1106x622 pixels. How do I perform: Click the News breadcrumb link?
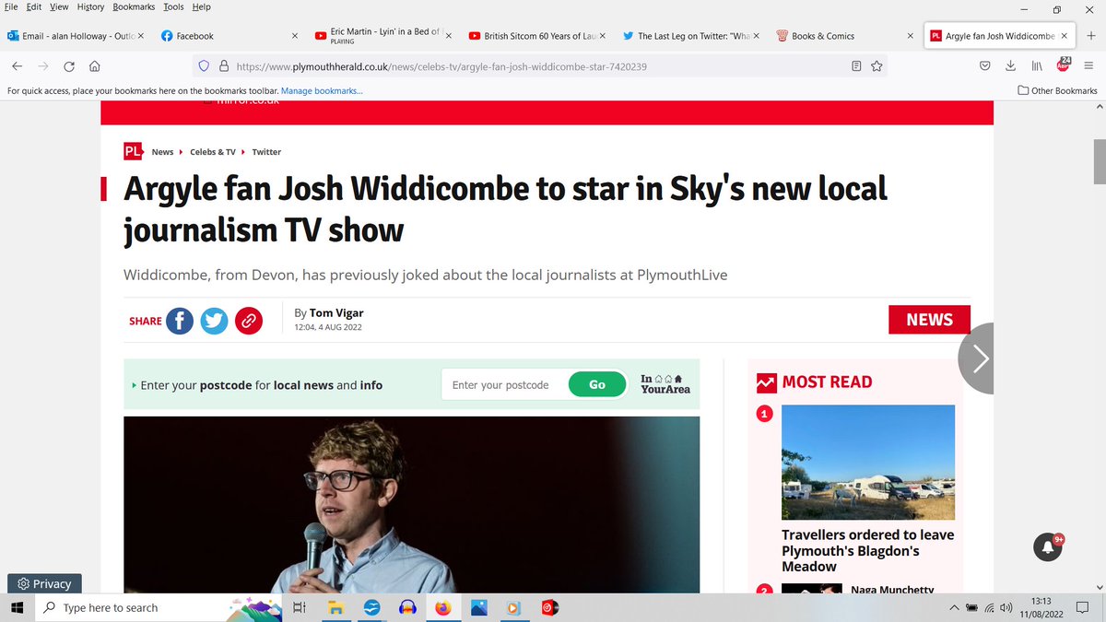coord(162,152)
